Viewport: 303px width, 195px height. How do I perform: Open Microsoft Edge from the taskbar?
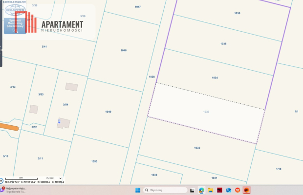click(x=201, y=190)
